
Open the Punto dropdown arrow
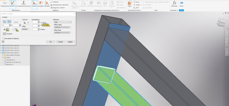point(141,5)
